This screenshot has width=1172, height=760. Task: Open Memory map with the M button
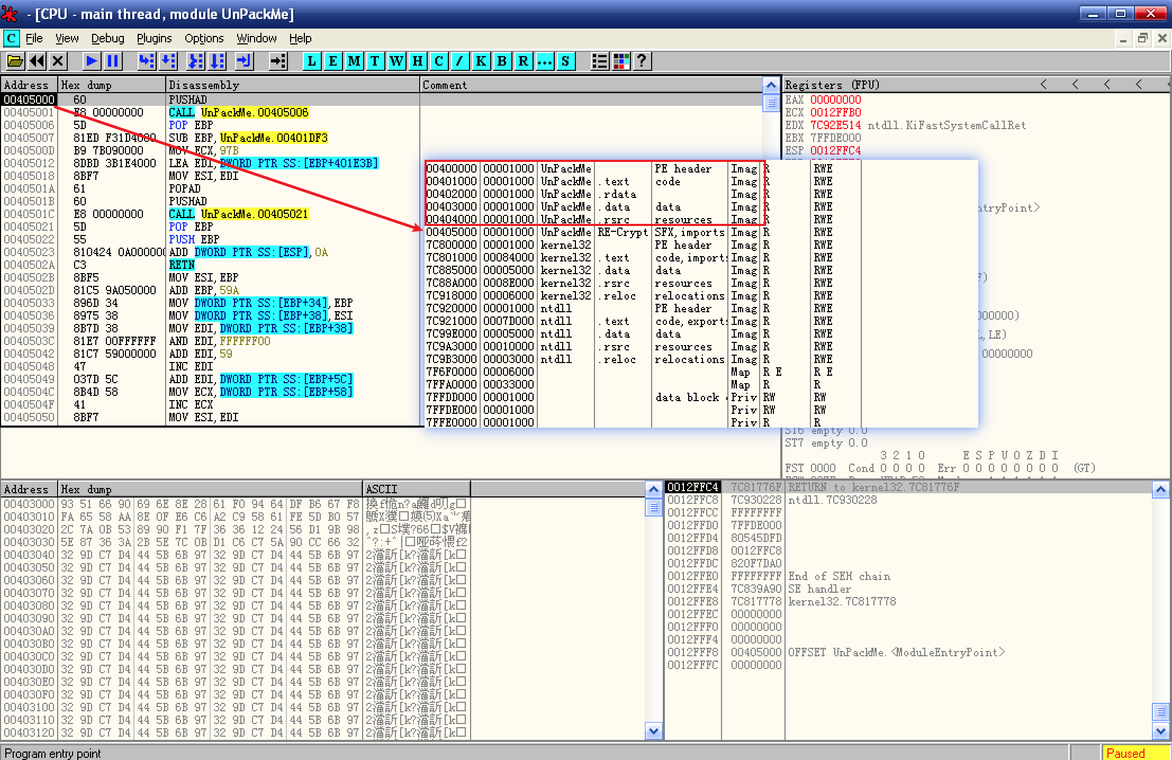point(354,61)
